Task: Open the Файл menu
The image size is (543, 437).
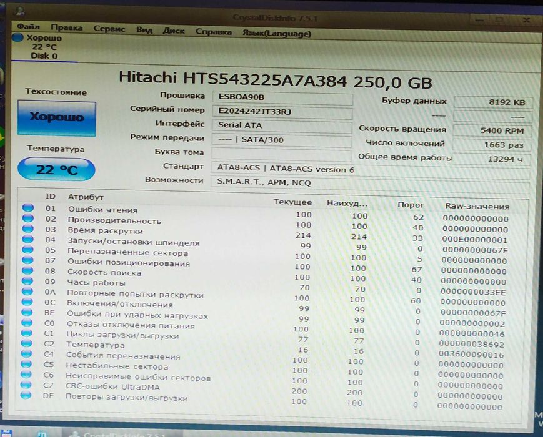Action: (x=28, y=27)
